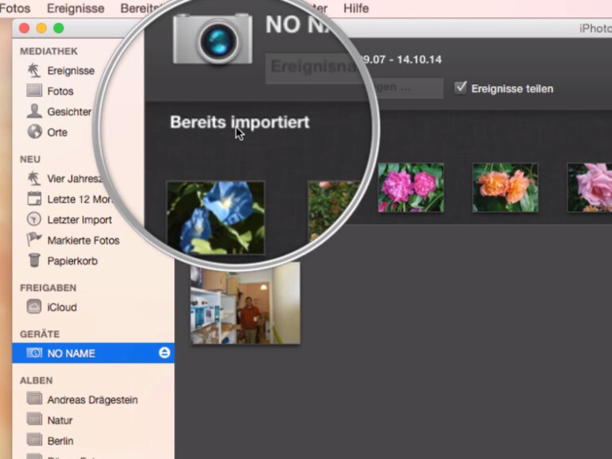This screenshot has width=612, height=459.
Task: Open Letzter Import in the sidebar
Action: [79, 219]
